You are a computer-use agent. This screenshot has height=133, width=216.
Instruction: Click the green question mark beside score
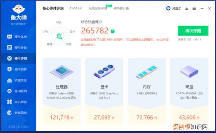coord(113,31)
